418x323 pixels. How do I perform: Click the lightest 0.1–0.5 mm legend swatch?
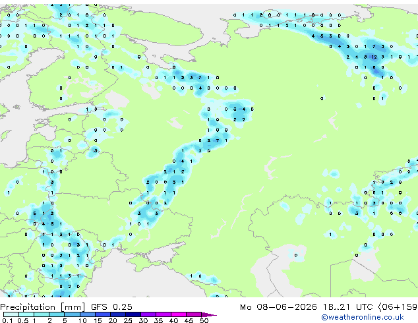[x=11, y=314]
